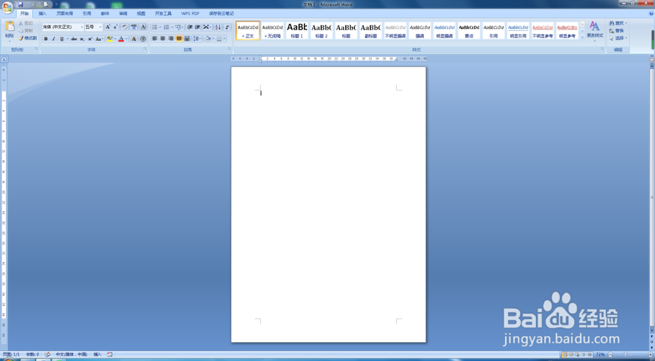
Task: Apply character shading icon
Action: point(134,39)
